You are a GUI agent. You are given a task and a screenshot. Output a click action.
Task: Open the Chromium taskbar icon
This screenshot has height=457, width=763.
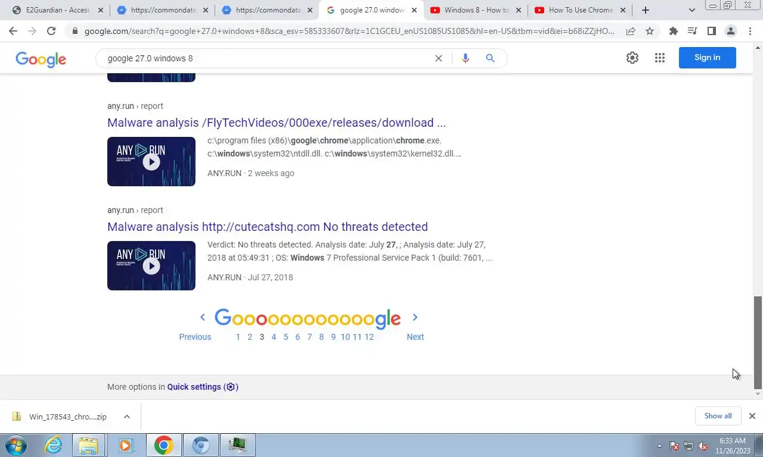(x=201, y=445)
